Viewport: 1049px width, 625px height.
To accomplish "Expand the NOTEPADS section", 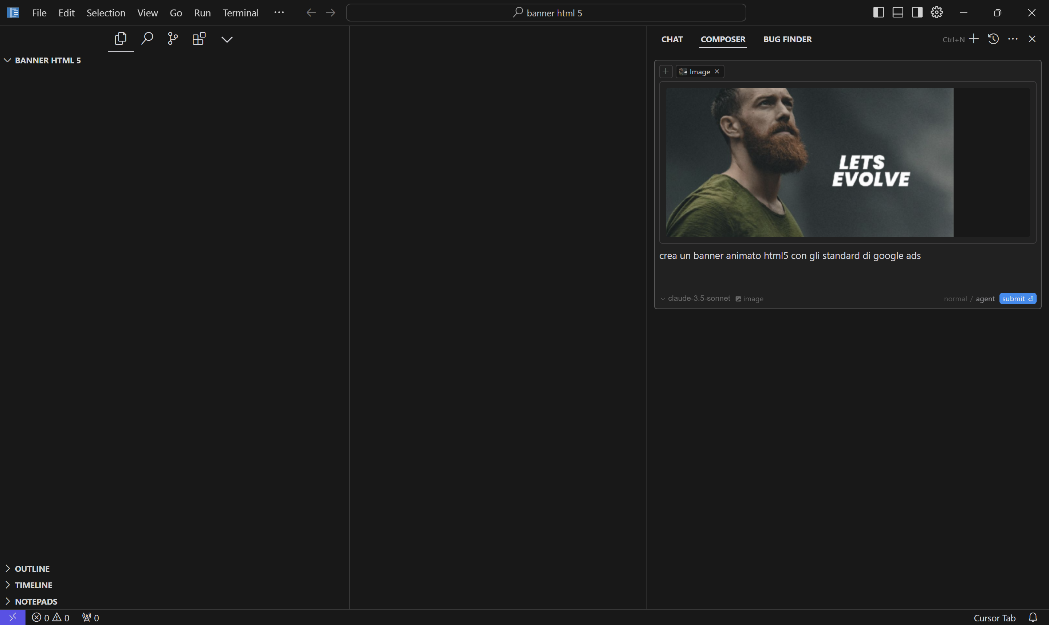I will (x=36, y=601).
